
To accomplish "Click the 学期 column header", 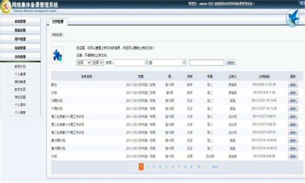I will [x=141, y=76].
